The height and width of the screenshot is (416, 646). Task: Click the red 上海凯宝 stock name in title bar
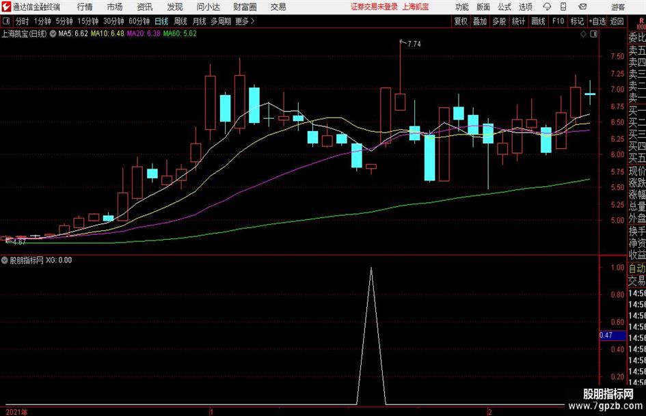click(416, 7)
